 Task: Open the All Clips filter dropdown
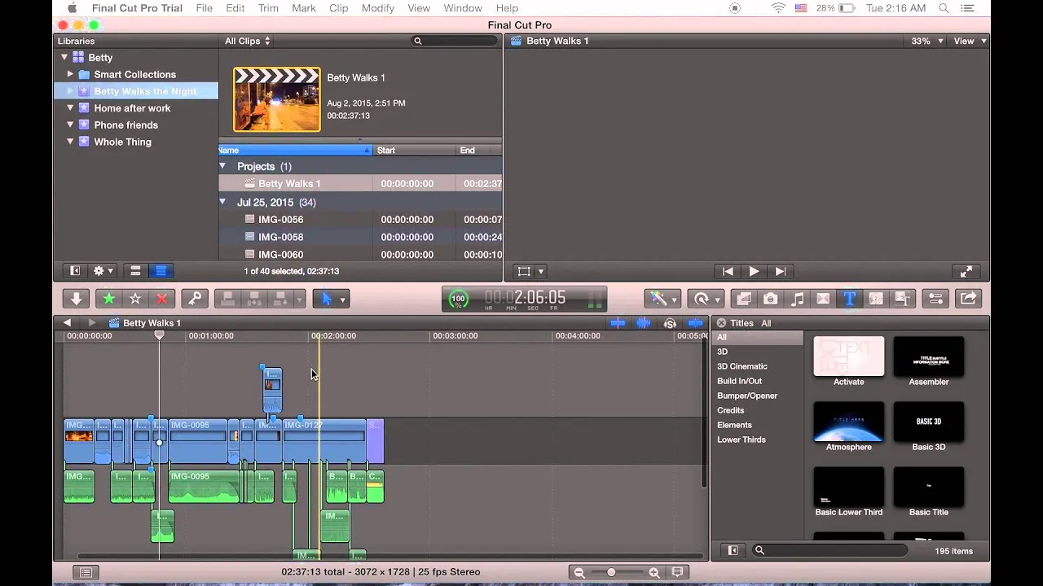[x=248, y=41]
